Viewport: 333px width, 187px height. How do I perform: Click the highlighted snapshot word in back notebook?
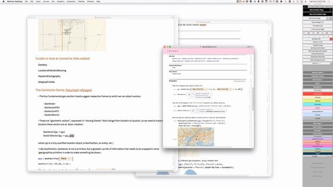[203, 25]
